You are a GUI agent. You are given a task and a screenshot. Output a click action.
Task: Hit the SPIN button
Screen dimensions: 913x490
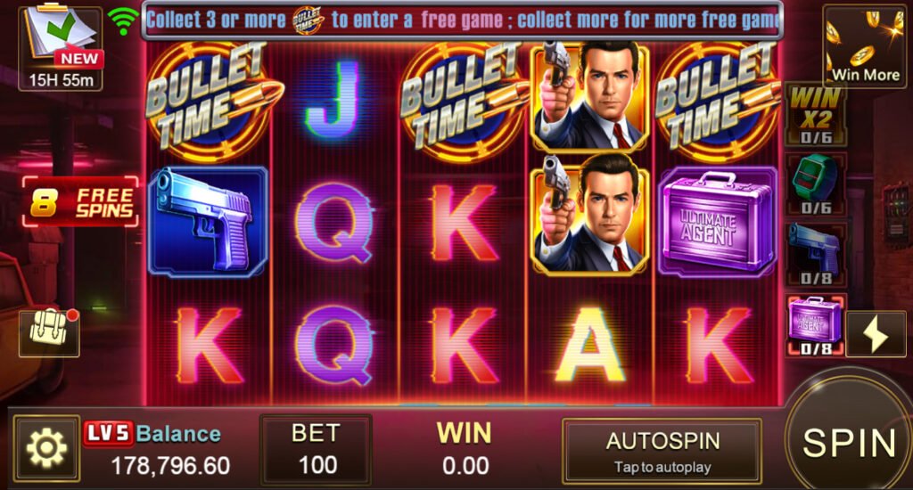tap(849, 444)
